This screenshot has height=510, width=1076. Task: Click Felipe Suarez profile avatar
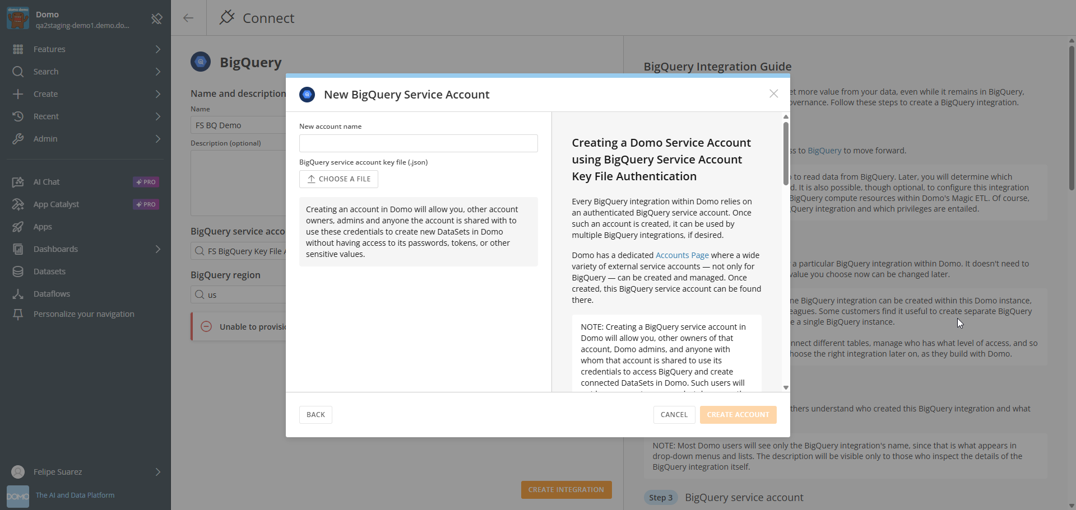[18, 472]
